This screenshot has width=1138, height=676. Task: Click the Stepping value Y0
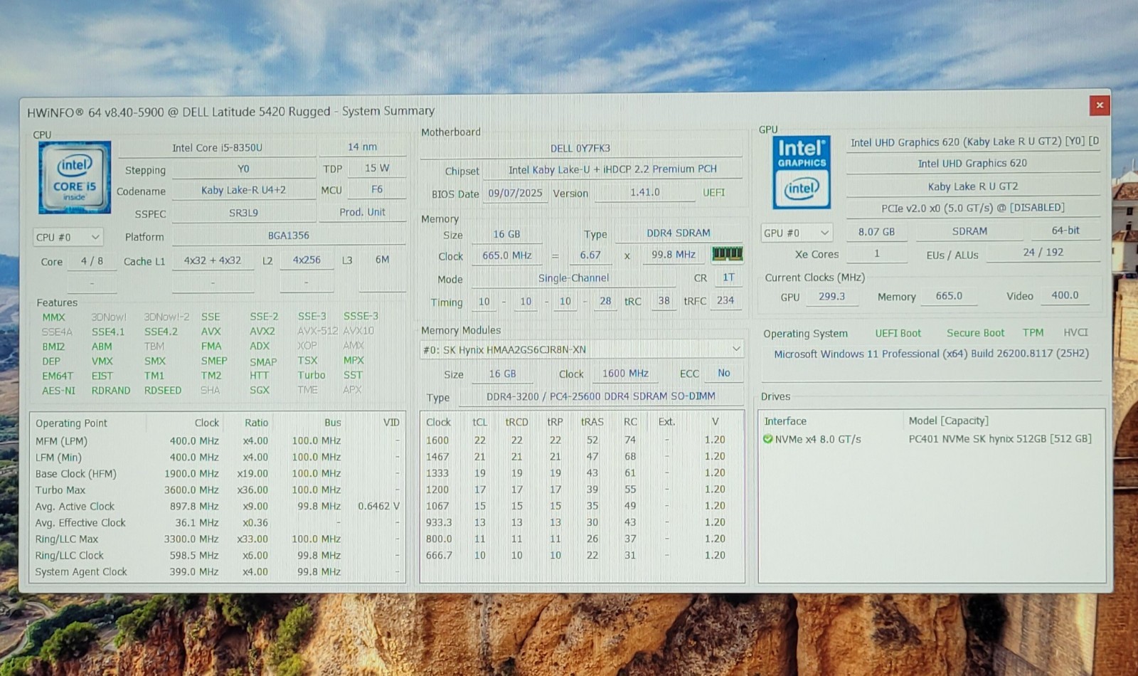tap(243, 169)
